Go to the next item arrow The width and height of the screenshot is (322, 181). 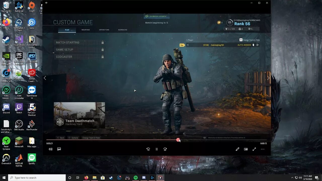268,78
